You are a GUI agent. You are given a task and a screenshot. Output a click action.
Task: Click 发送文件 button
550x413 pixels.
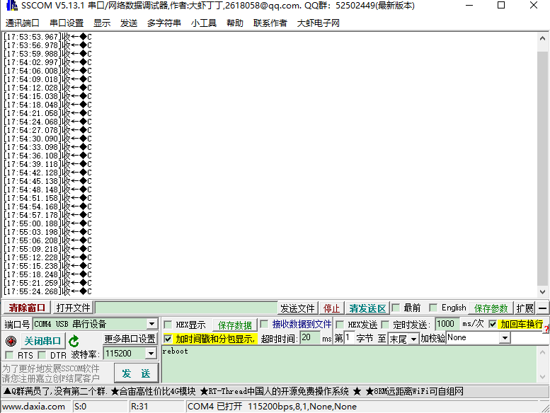click(x=297, y=308)
